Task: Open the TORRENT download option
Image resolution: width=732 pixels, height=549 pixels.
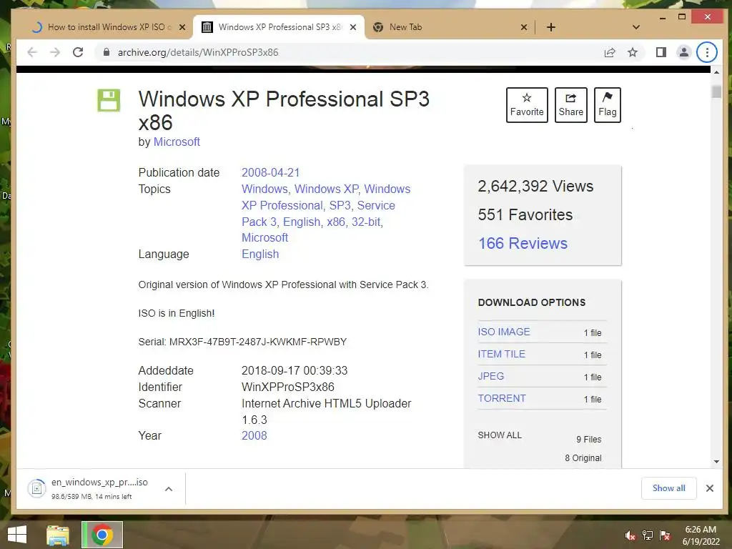Action: tap(501, 398)
